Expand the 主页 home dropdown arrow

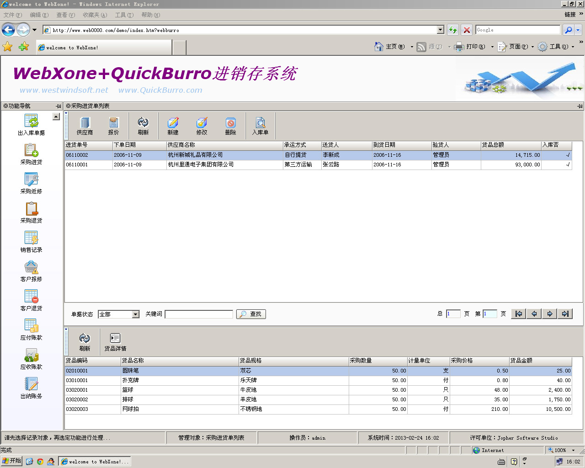coord(412,47)
